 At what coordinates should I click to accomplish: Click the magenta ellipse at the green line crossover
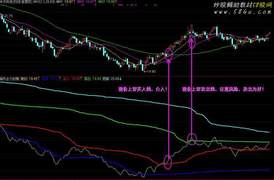[x=192, y=138]
